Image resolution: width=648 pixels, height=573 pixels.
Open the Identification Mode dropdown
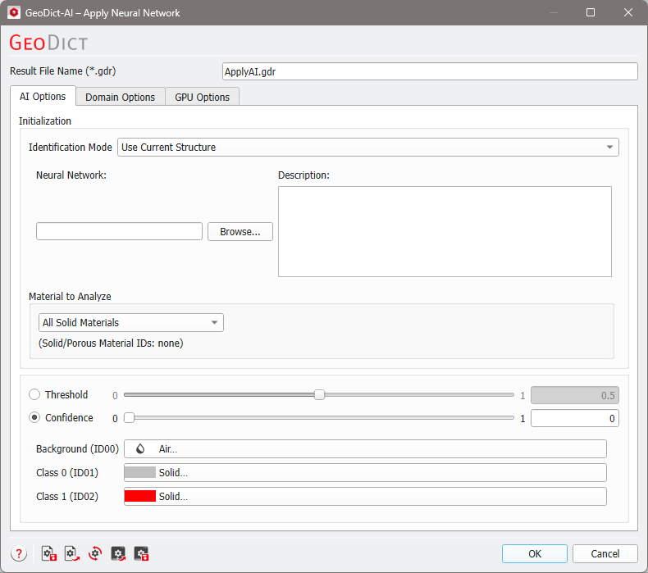[x=367, y=147]
